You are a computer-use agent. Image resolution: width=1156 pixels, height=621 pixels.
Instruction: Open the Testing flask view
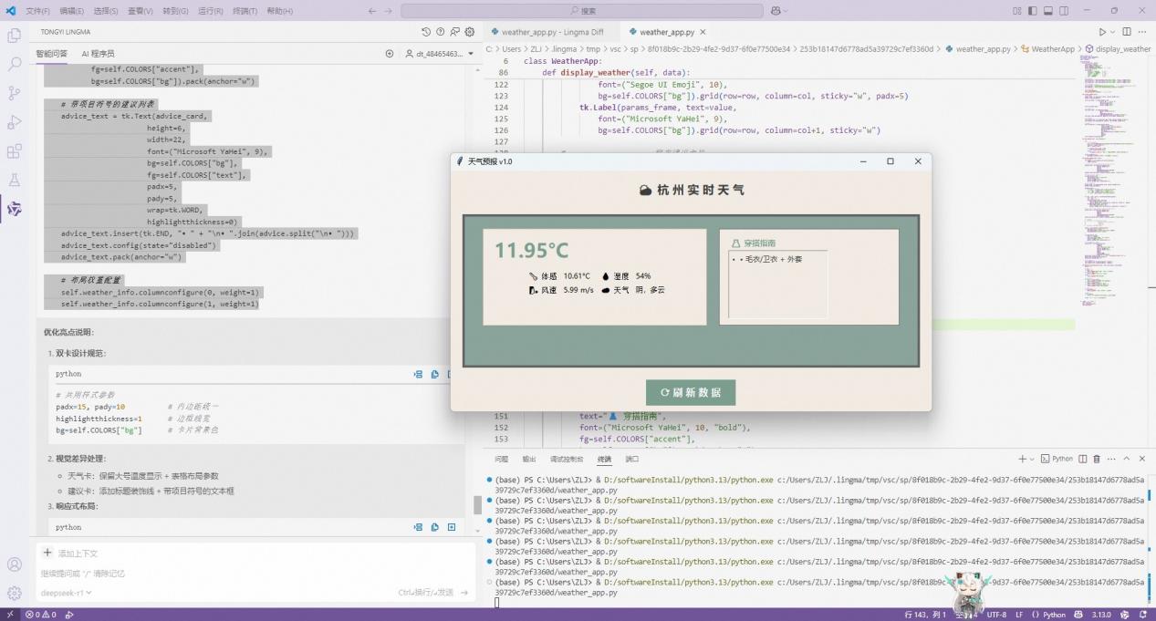(14, 181)
